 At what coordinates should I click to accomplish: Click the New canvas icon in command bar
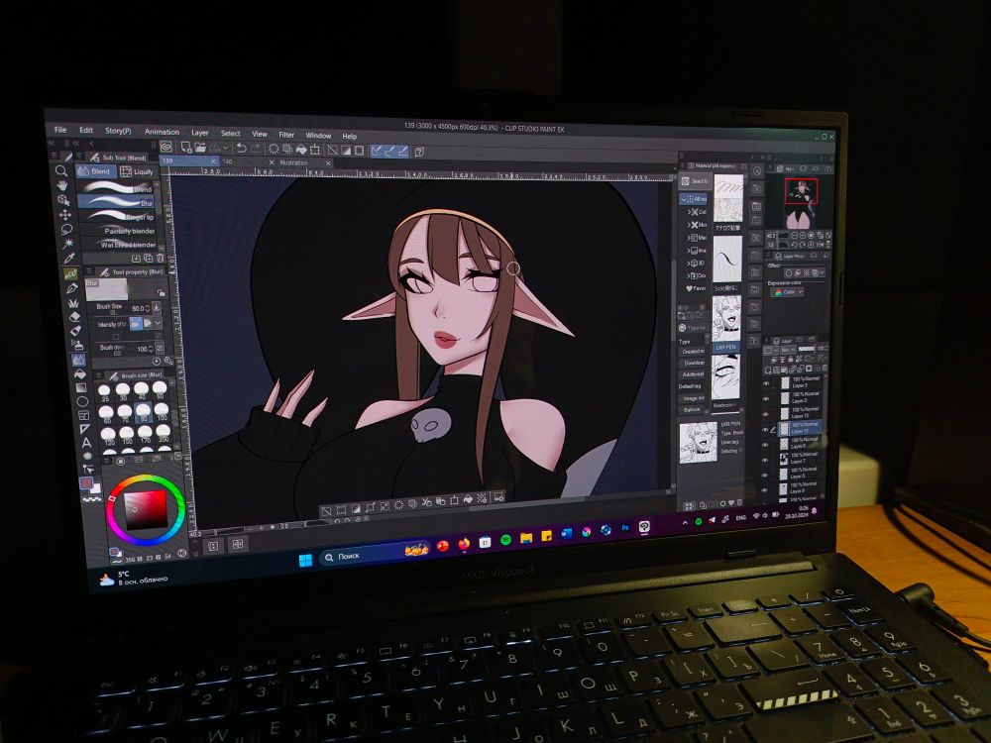[x=186, y=148]
